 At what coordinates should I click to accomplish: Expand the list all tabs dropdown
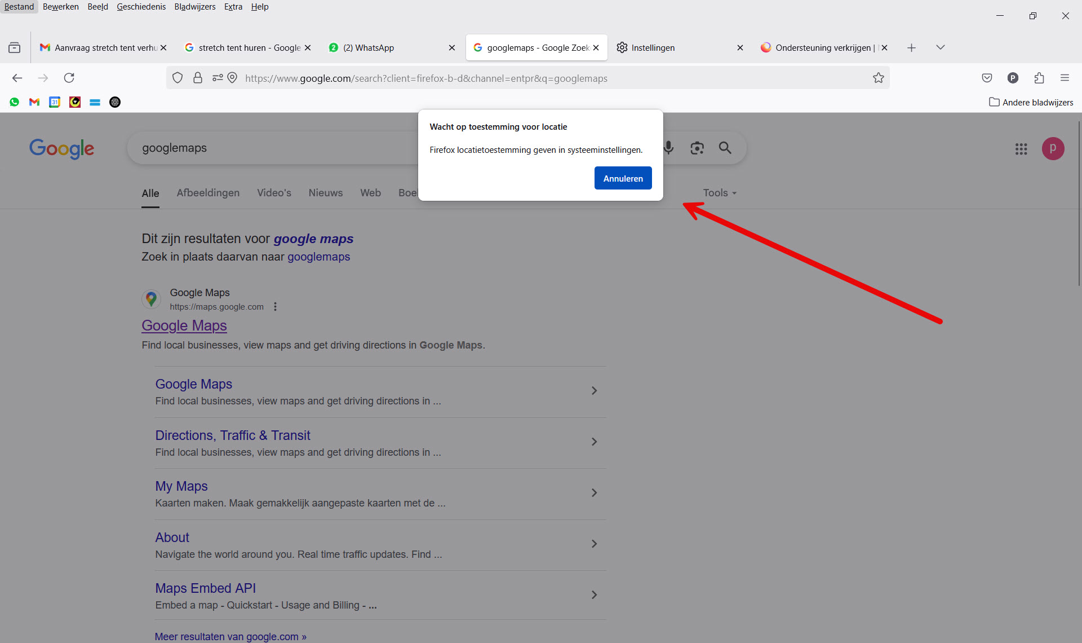coord(940,47)
